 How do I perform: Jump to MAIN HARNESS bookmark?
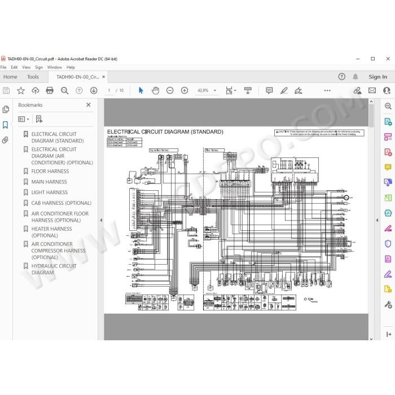click(x=49, y=182)
